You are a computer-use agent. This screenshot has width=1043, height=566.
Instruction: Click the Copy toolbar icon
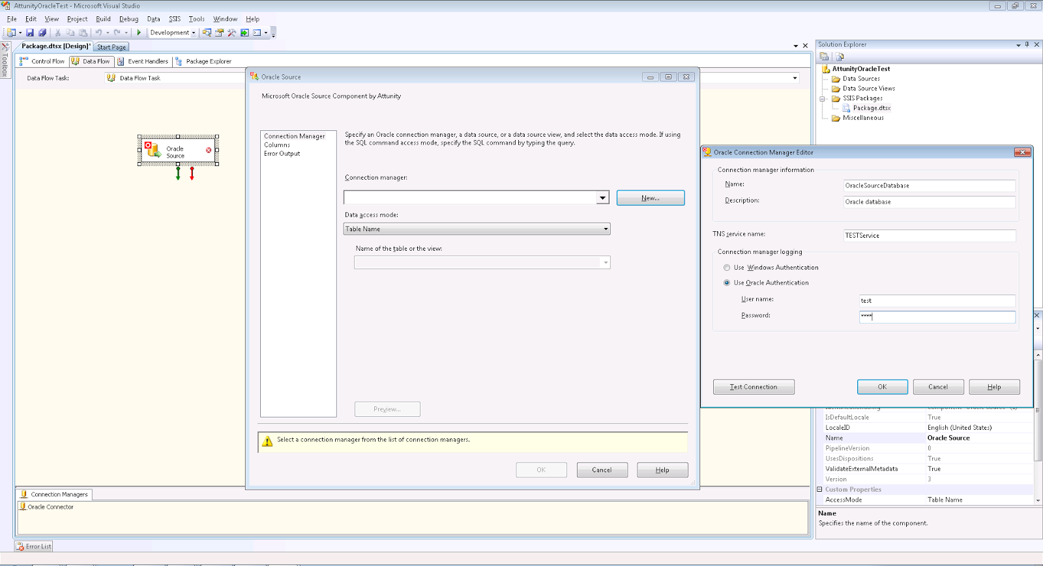tap(70, 33)
